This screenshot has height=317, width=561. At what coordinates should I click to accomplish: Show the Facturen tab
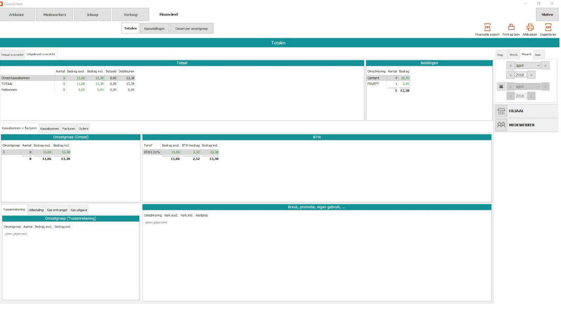pos(69,129)
